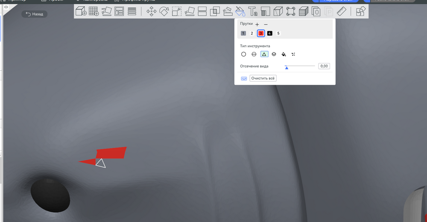Choose the sphere brush tool type
The height and width of the screenshot is (222, 427).
pyautogui.click(x=254, y=54)
